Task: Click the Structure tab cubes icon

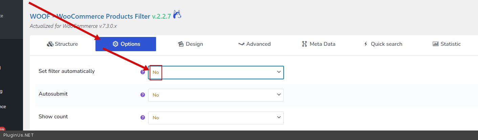Action: tap(50, 44)
